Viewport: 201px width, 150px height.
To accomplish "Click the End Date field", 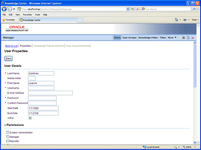I will pos(43,113).
